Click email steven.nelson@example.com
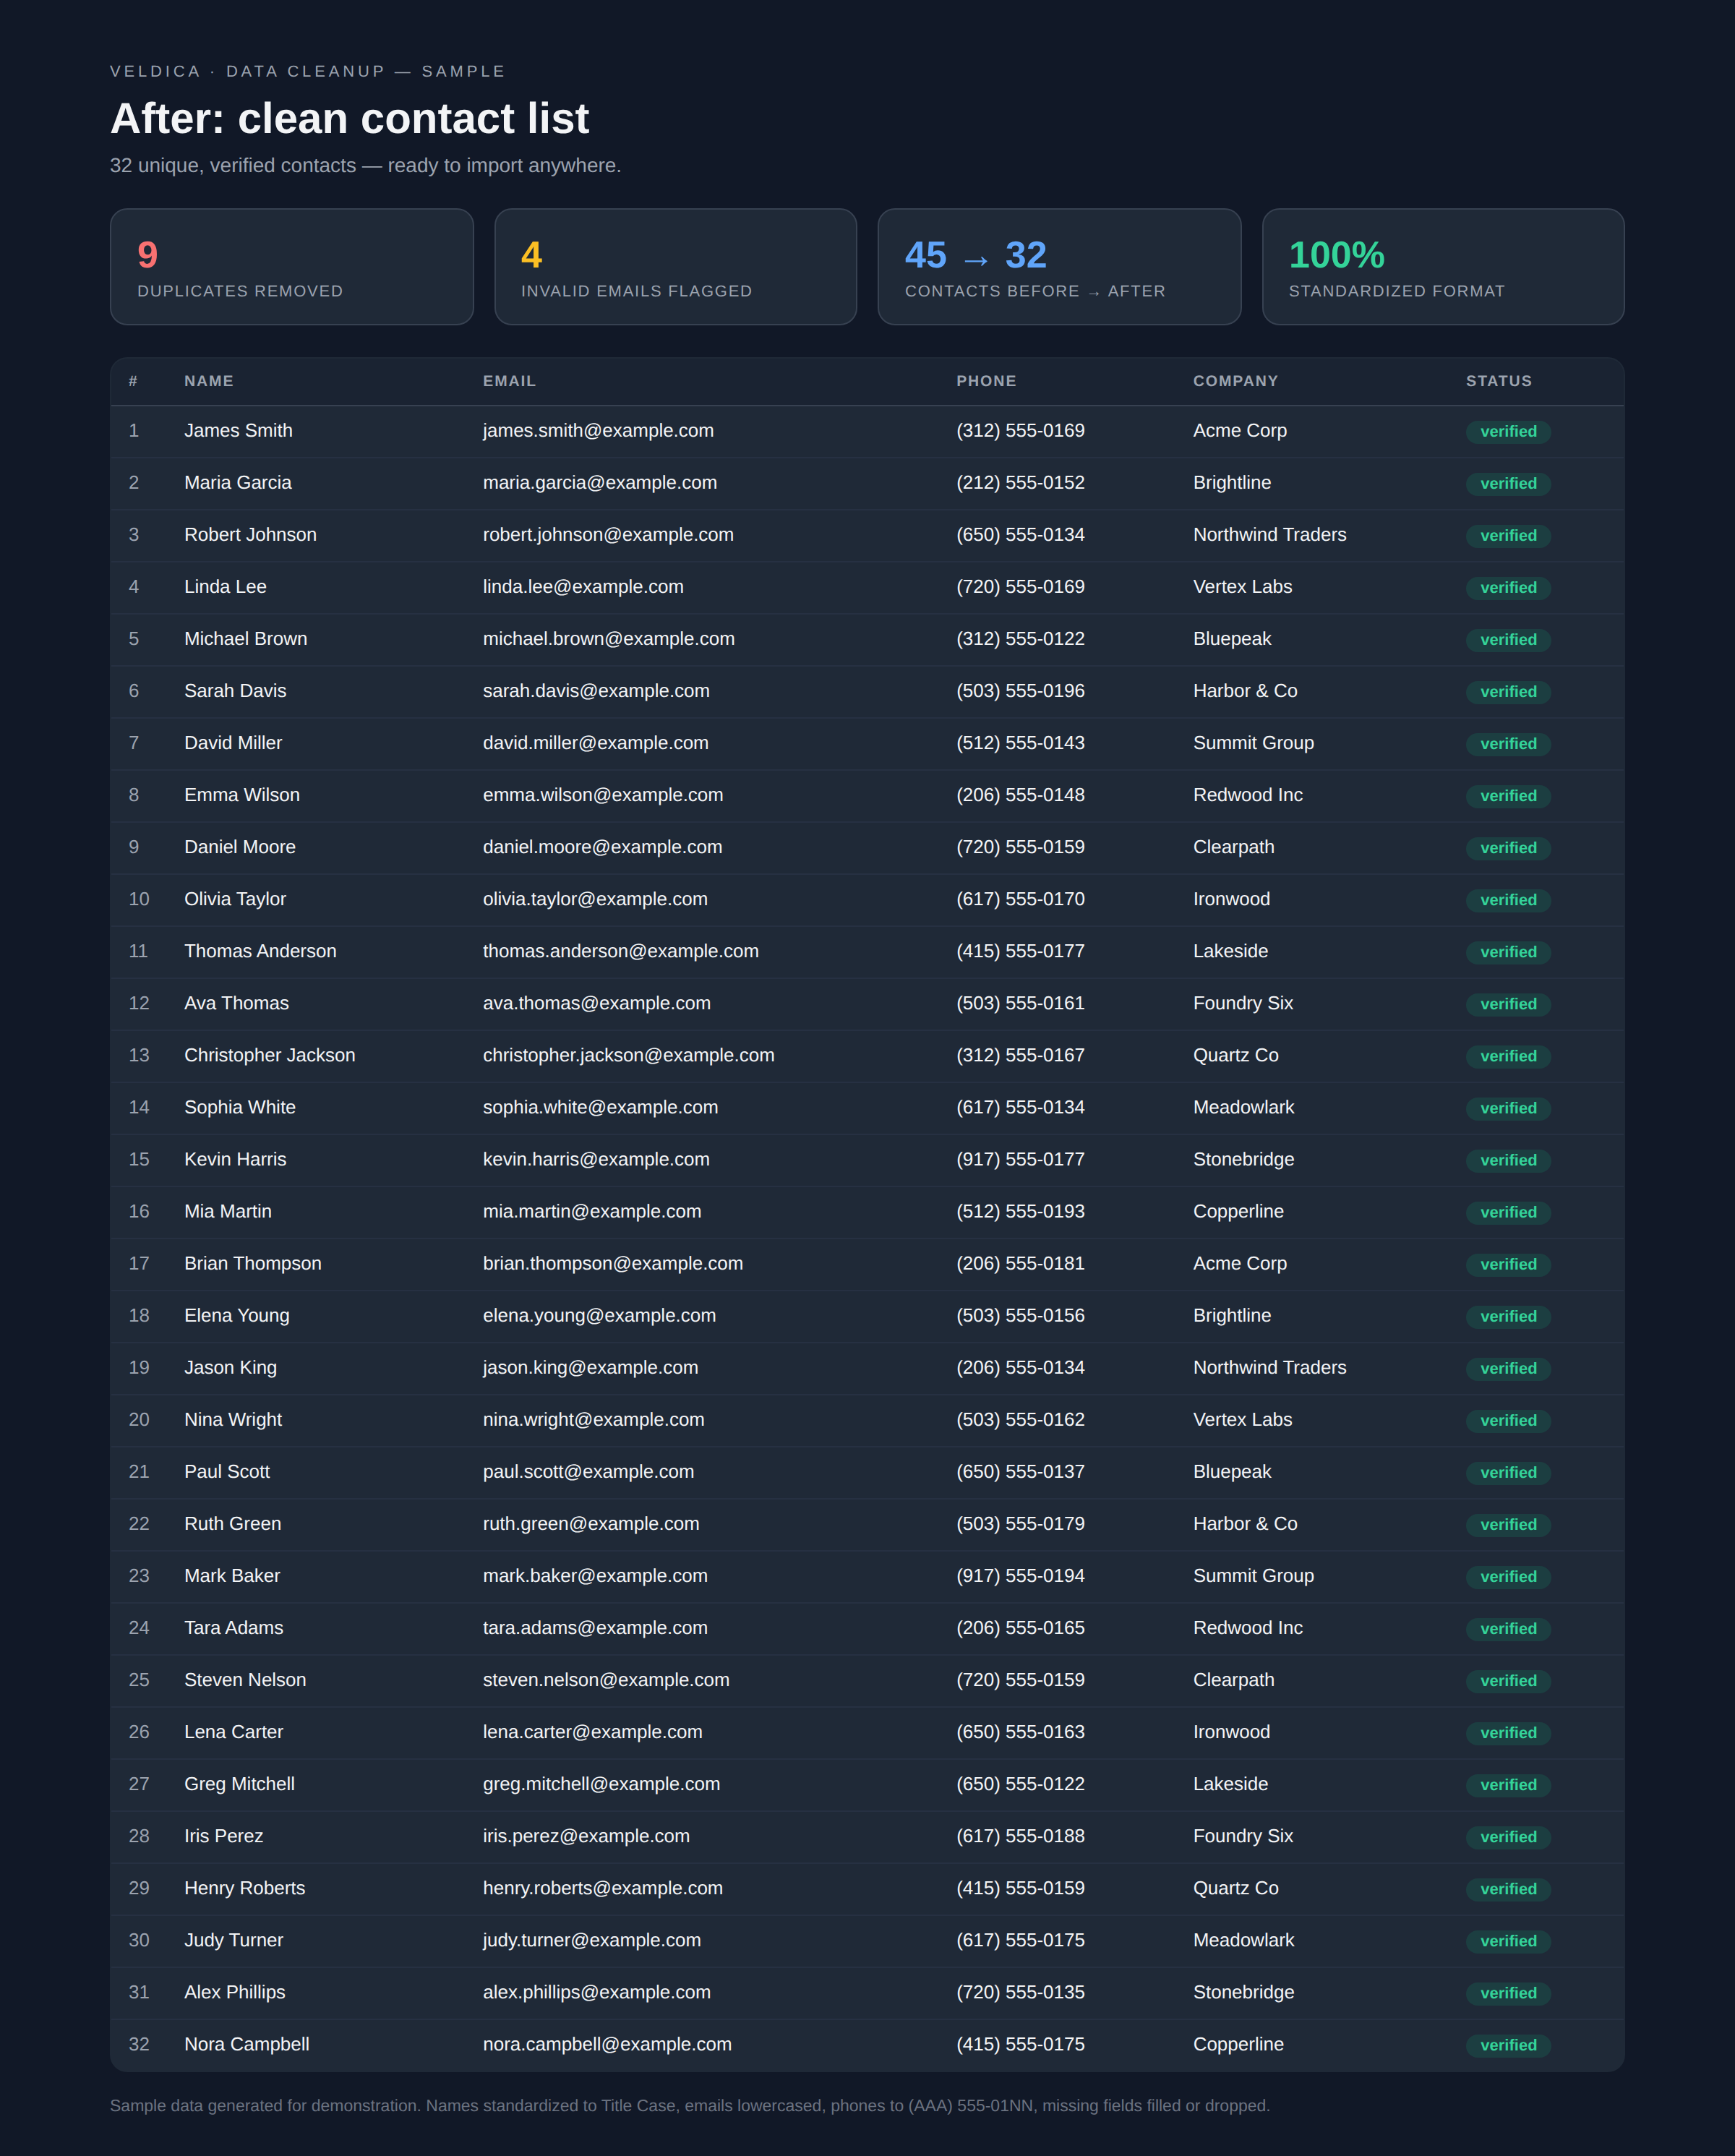This screenshot has width=1735, height=2156. coord(606,1679)
